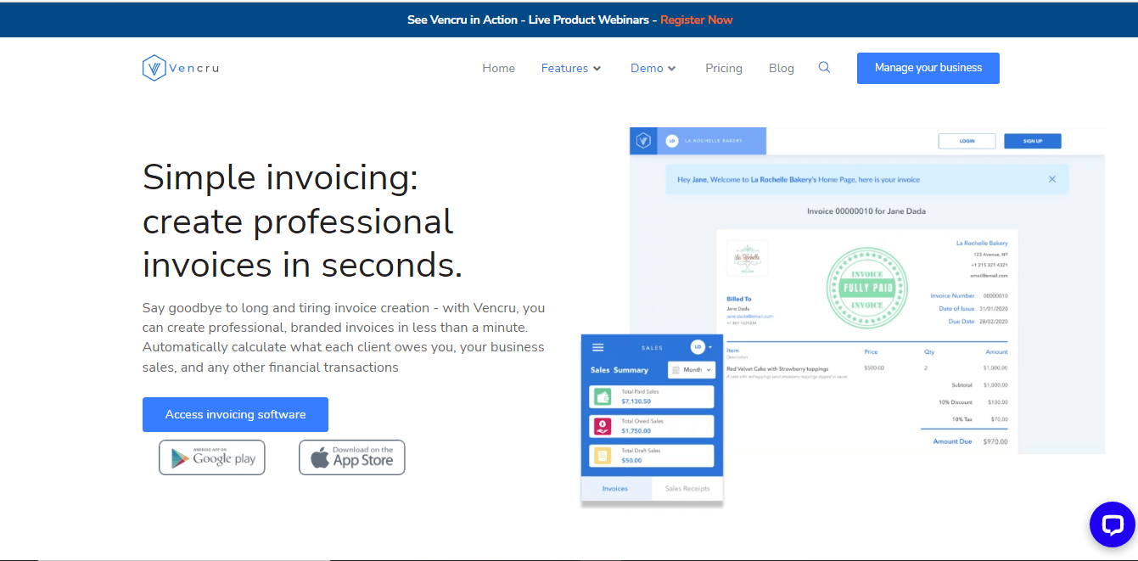The width and height of the screenshot is (1138, 561).
Task: Click the Register Now webinar link
Action: point(697,20)
